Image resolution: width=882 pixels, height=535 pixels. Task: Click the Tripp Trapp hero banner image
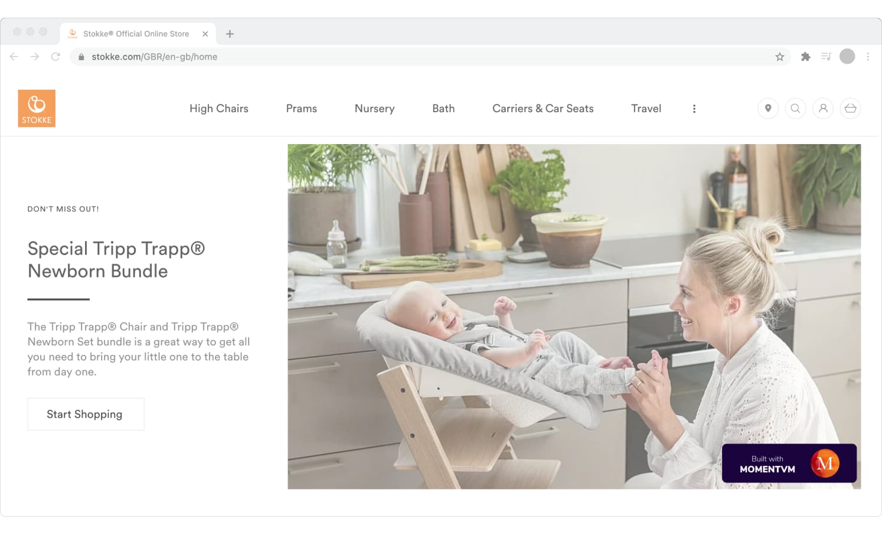point(574,317)
